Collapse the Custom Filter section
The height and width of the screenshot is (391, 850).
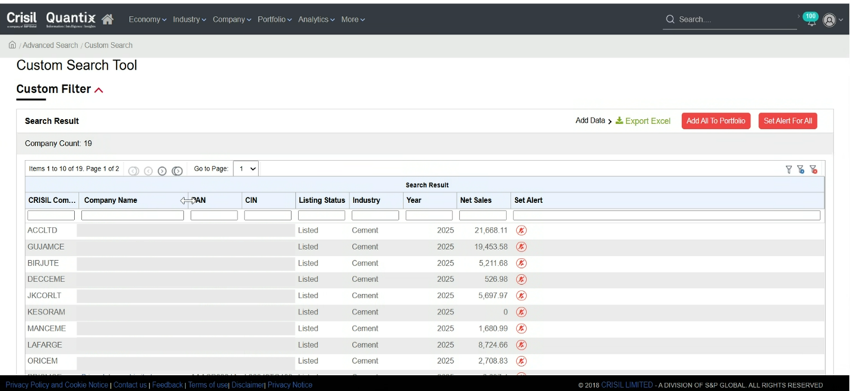click(x=99, y=90)
